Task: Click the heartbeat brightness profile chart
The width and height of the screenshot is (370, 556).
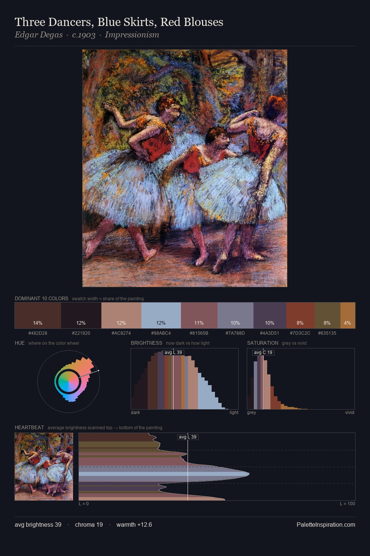Action: click(x=217, y=467)
